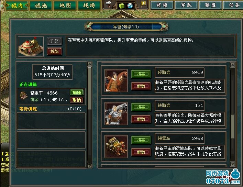Recruit light cavalry with 招募 button
Viewport: 243px width, 187px height.
(x=141, y=74)
